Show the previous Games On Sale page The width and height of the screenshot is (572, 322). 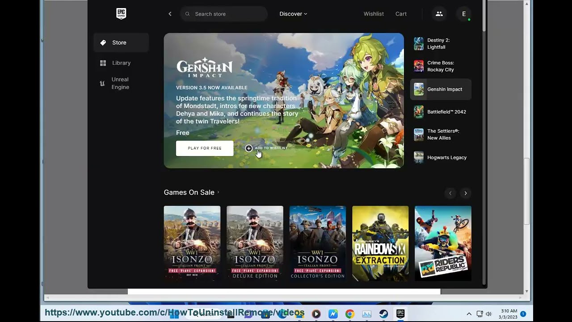click(x=450, y=193)
